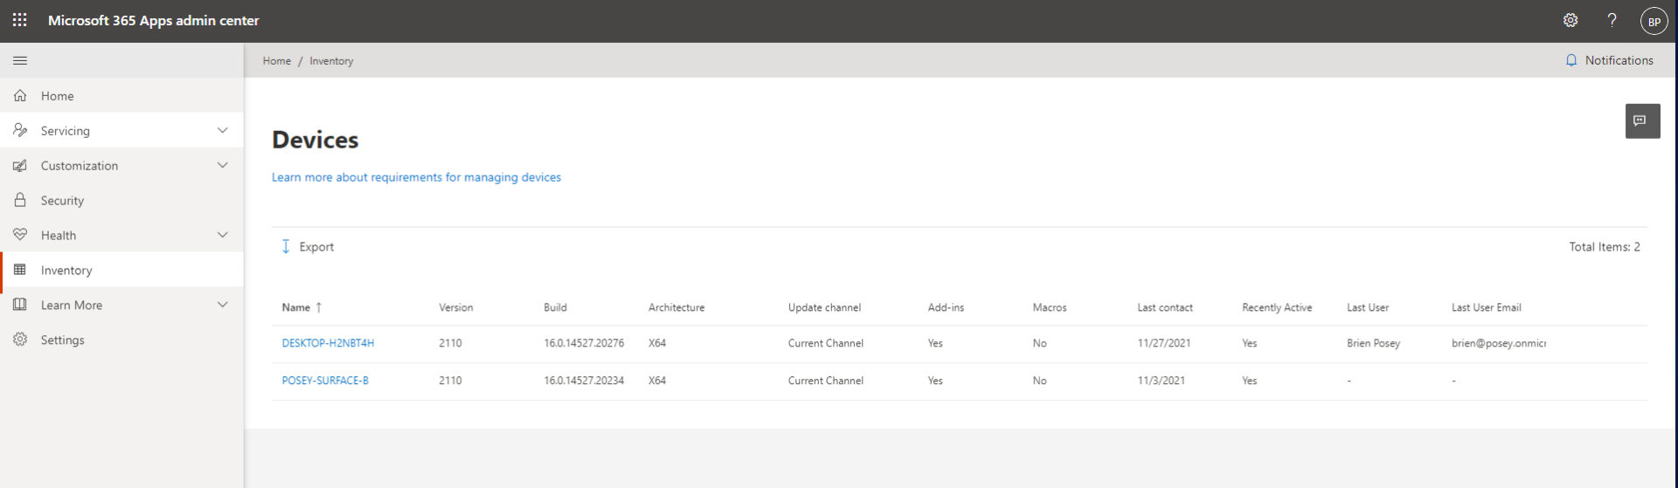Click the Customization icon in sidebar
Screen dimensions: 1678x488
[x=20, y=165]
